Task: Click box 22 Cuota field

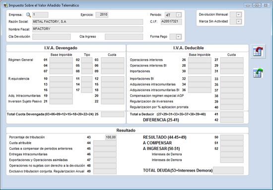Action: click(113, 101)
